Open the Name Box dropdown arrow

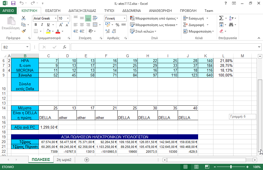27,47
